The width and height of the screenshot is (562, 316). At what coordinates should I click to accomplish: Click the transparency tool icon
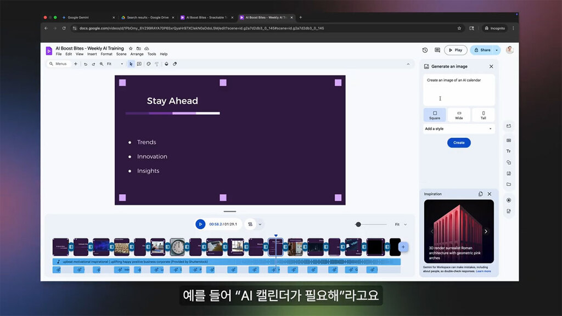pyautogui.click(x=175, y=64)
